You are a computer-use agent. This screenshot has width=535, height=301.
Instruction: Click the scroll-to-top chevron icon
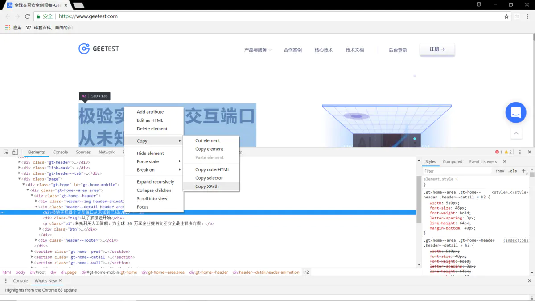point(516,133)
